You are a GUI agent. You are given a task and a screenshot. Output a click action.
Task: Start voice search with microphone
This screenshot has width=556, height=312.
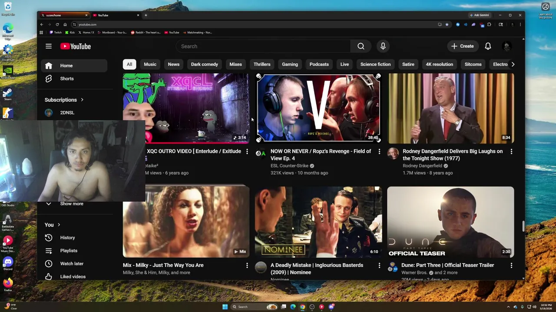tap(383, 46)
